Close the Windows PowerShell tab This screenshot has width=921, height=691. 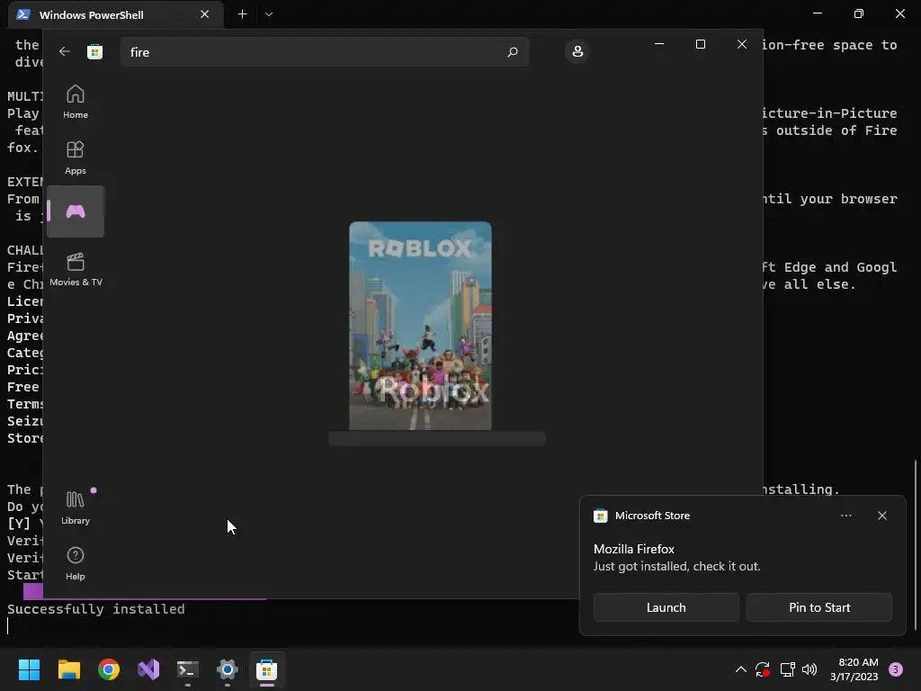(x=204, y=14)
